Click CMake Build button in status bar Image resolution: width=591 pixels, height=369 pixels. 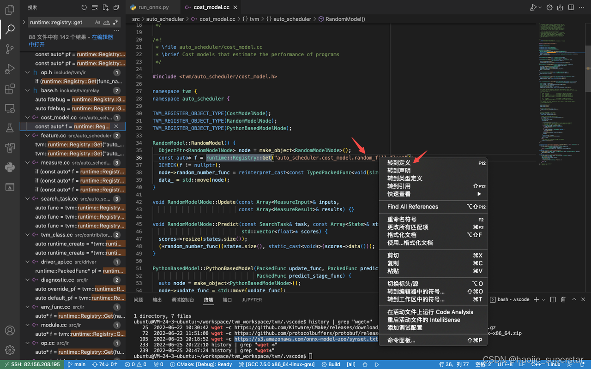click(330, 364)
